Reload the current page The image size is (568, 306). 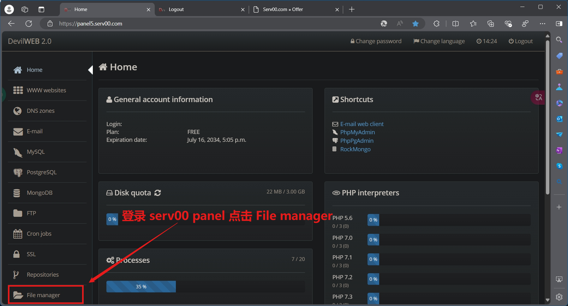pos(29,24)
